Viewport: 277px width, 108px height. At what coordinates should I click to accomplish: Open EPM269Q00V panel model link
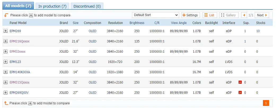coord(19,92)
